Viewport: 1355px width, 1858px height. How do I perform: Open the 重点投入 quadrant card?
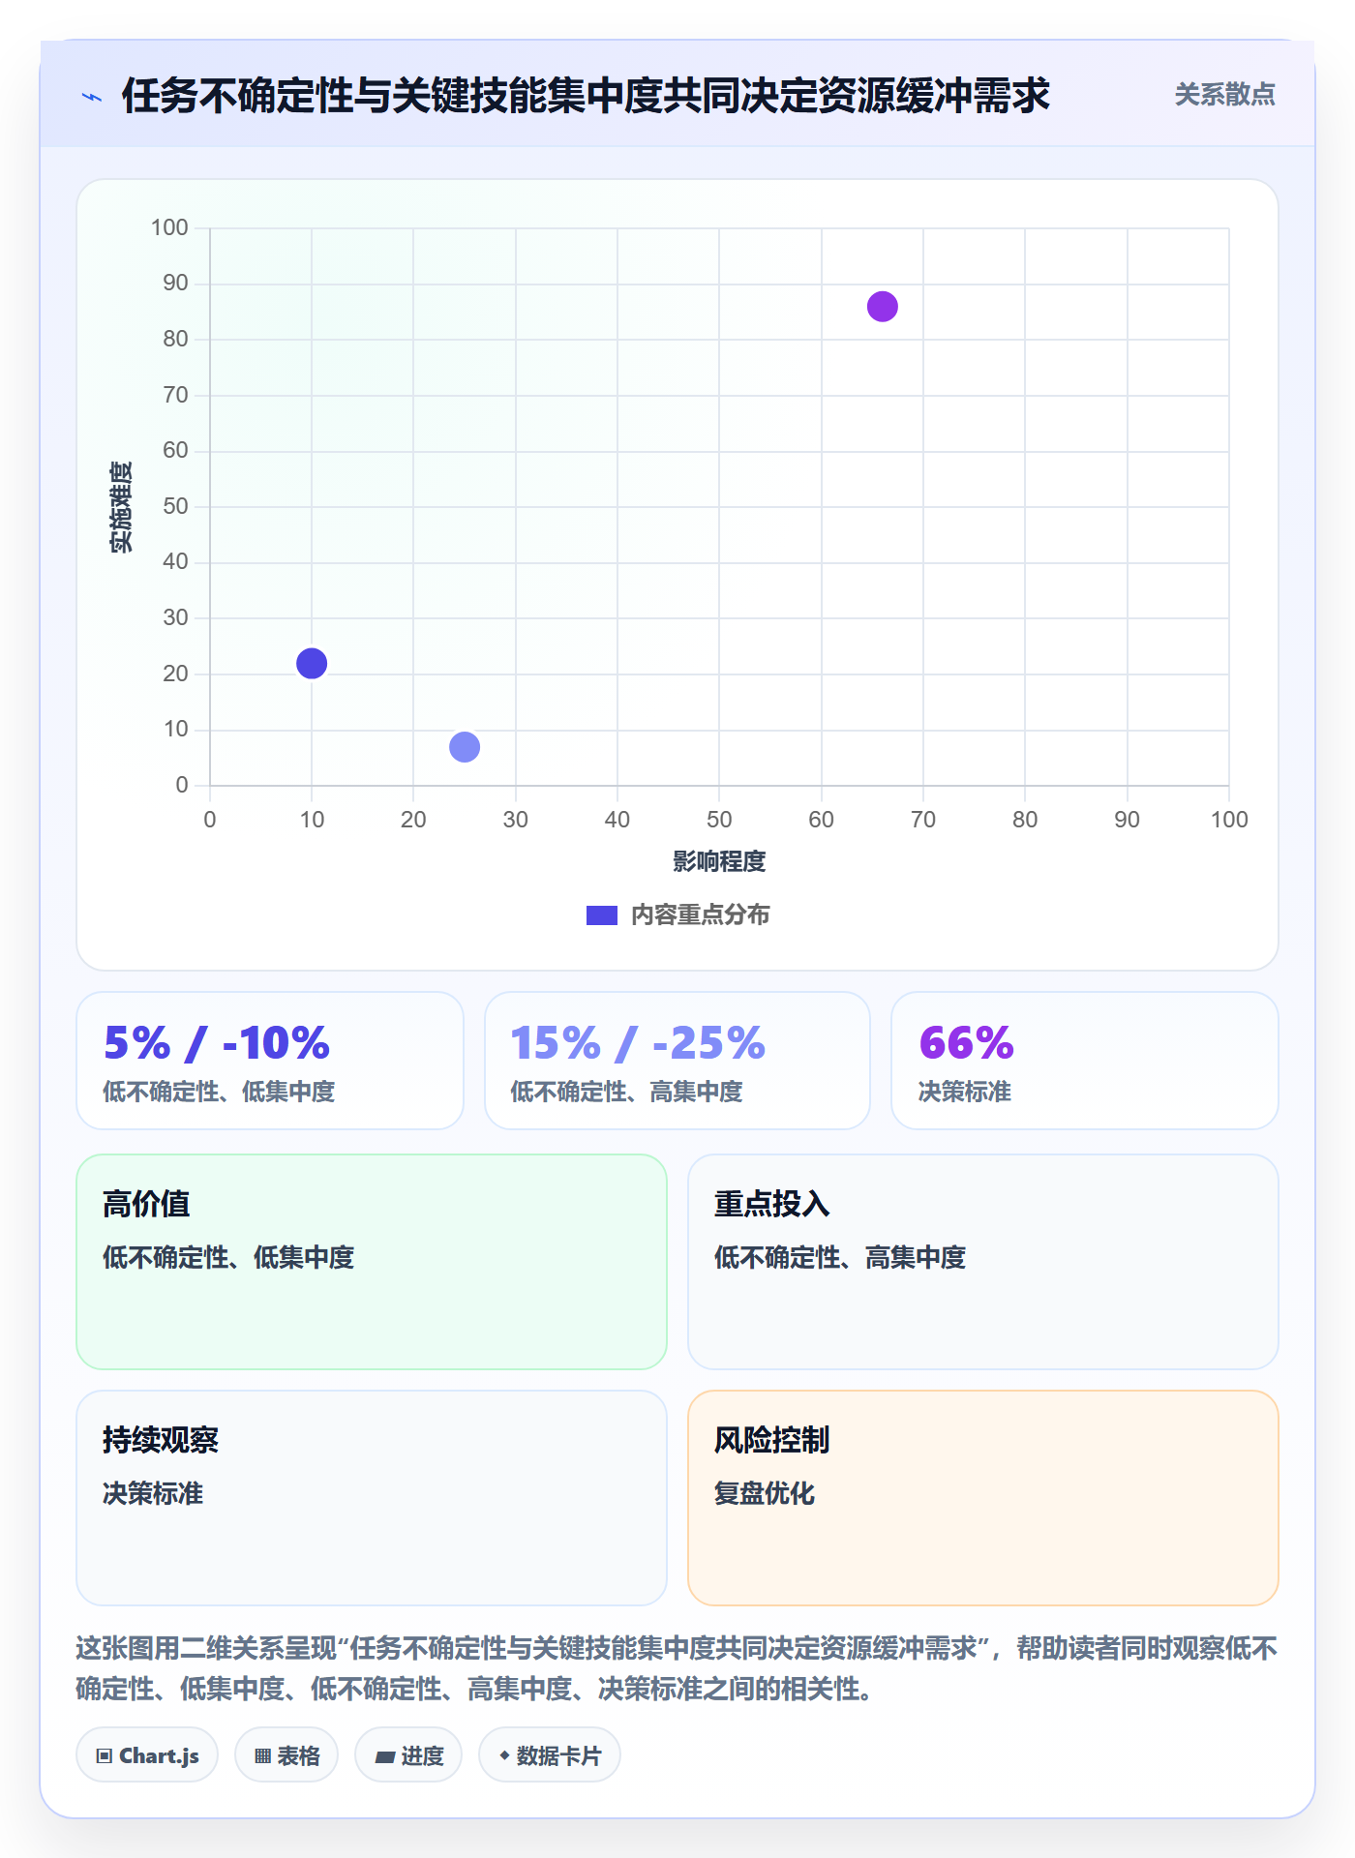tap(983, 1262)
